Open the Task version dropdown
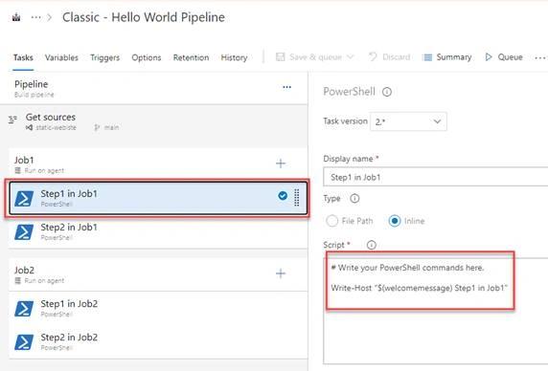Viewport: 548px width, 371px height. pos(408,121)
